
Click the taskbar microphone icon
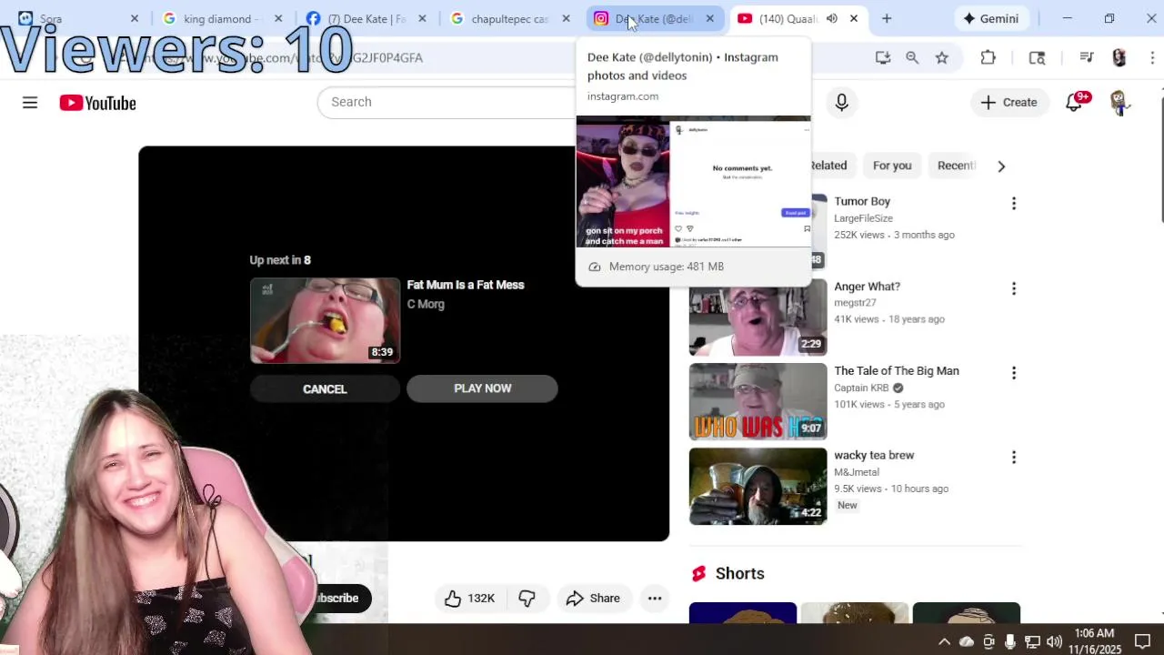tap(1010, 642)
